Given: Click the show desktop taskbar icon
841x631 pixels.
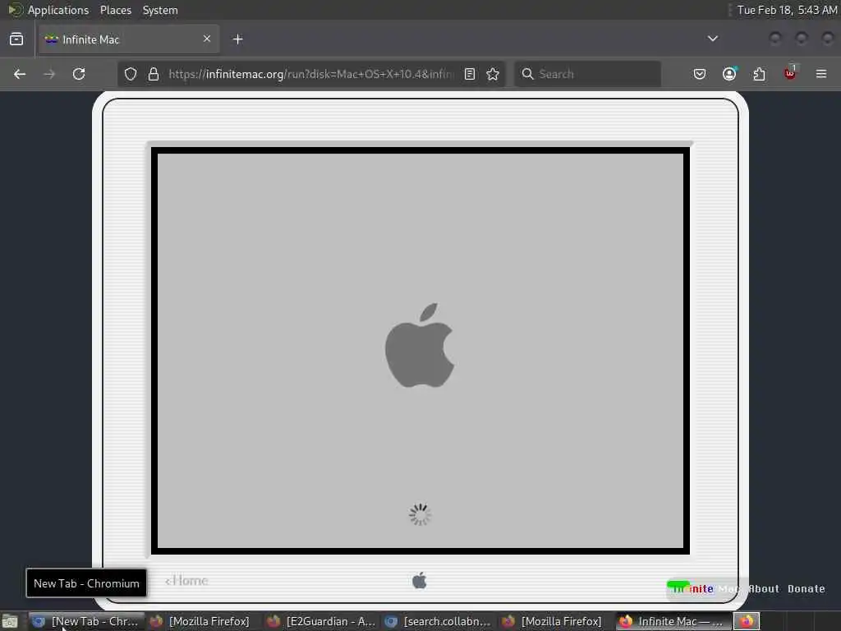Looking at the screenshot, I should click(x=10, y=621).
